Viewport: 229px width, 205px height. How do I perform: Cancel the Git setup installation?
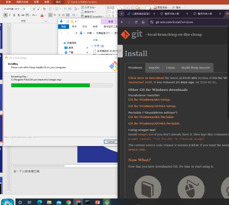tap(111, 142)
